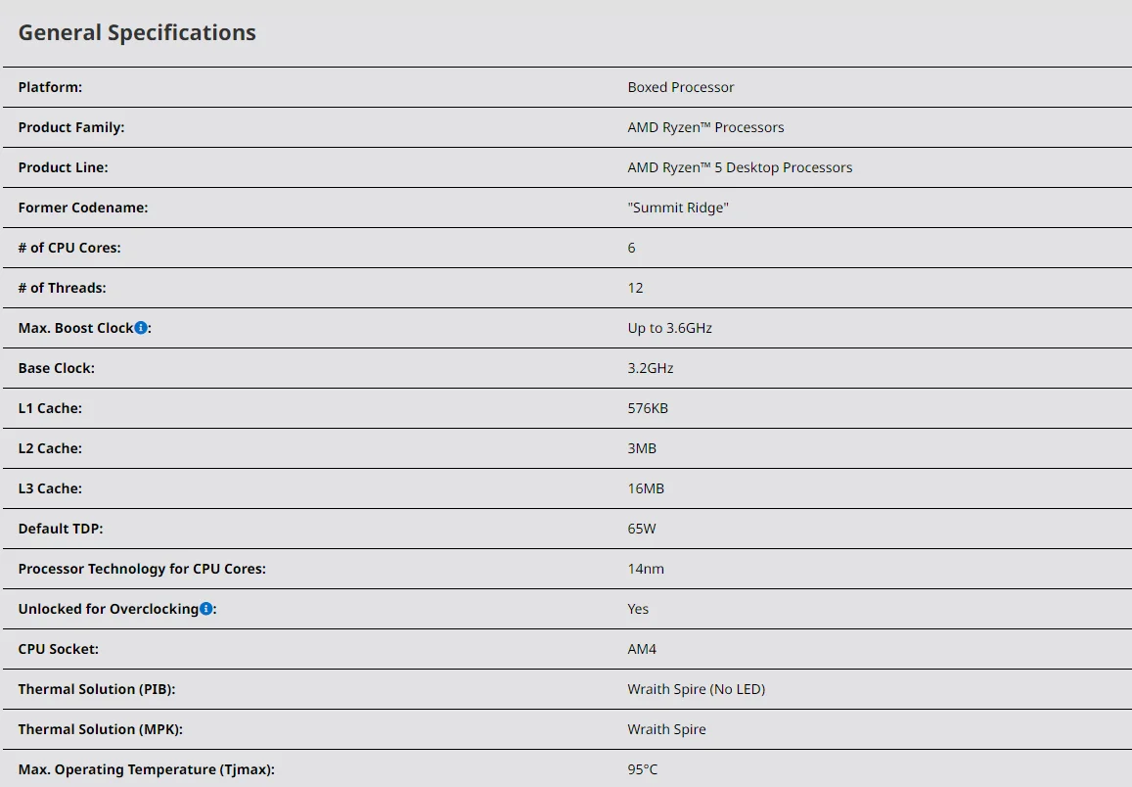Select the # of CPU Cores label

[69, 248]
